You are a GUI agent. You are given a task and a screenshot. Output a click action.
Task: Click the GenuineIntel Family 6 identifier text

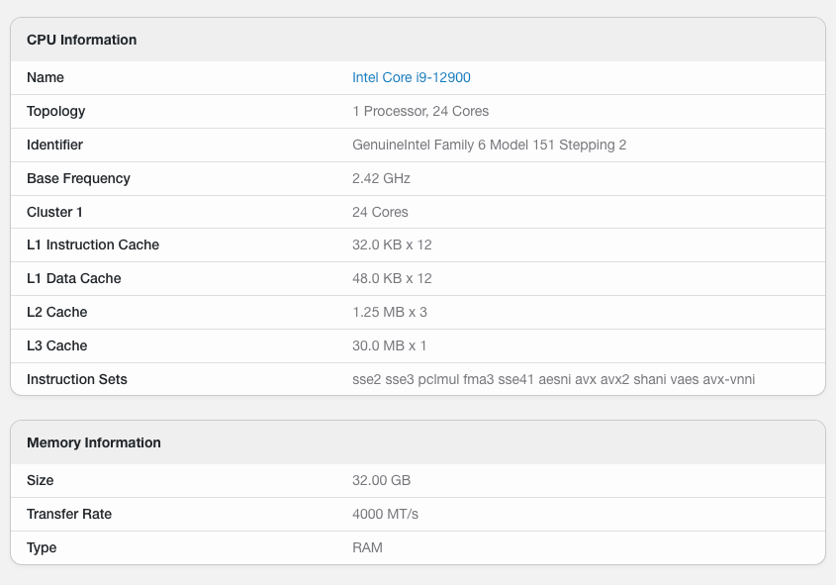tap(489, 145)
